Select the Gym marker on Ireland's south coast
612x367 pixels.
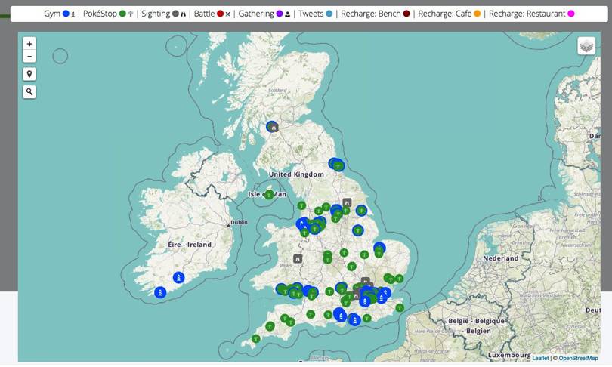(x=178, y=278)
